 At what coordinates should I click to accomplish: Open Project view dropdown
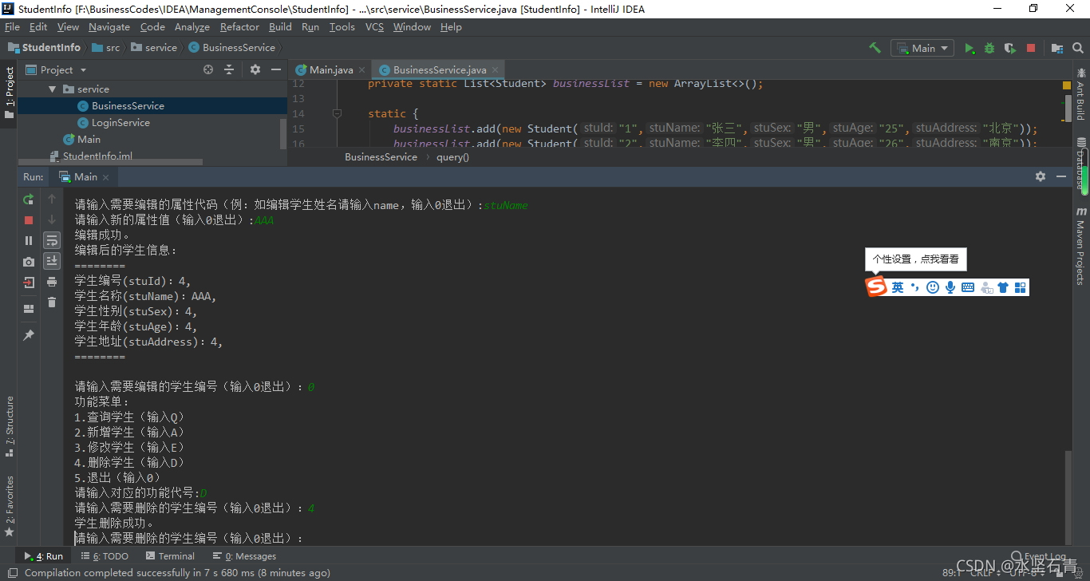(x=57, y=69)
